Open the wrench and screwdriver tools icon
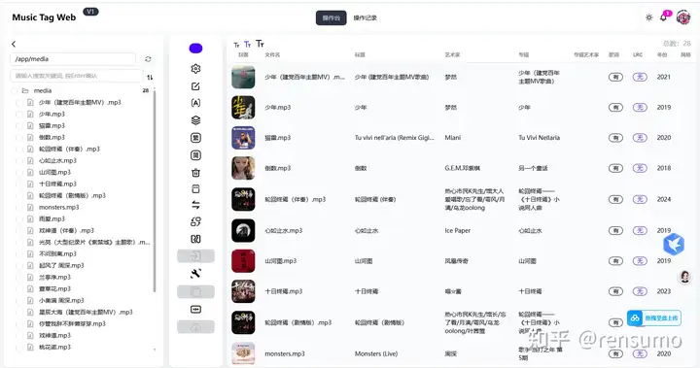 195,274
